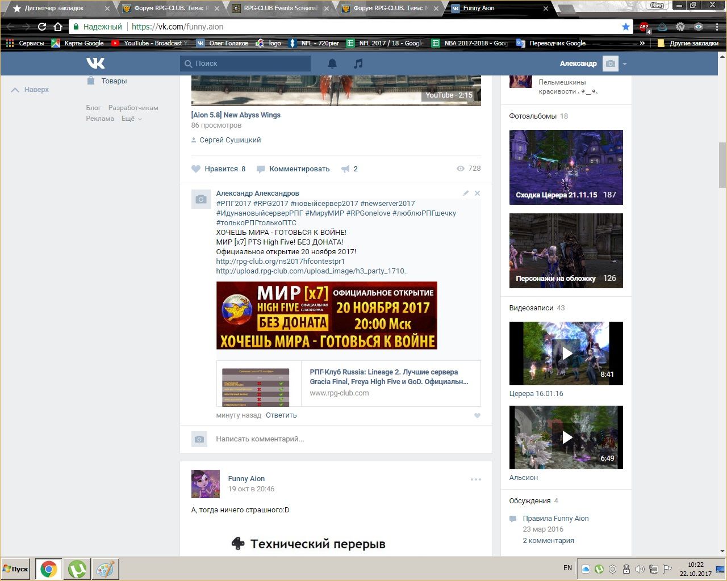Open VK notifications bell icon
The width and height of the screenshot is (727, 581).
[332, 64]
